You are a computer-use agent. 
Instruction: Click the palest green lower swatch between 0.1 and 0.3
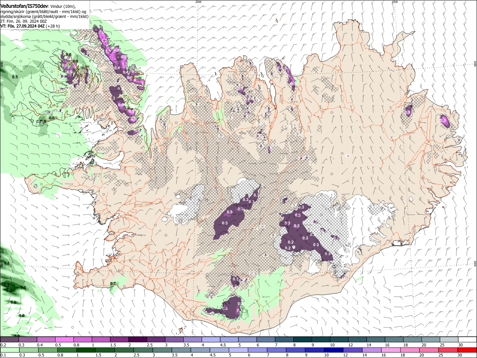click(9, 350)
